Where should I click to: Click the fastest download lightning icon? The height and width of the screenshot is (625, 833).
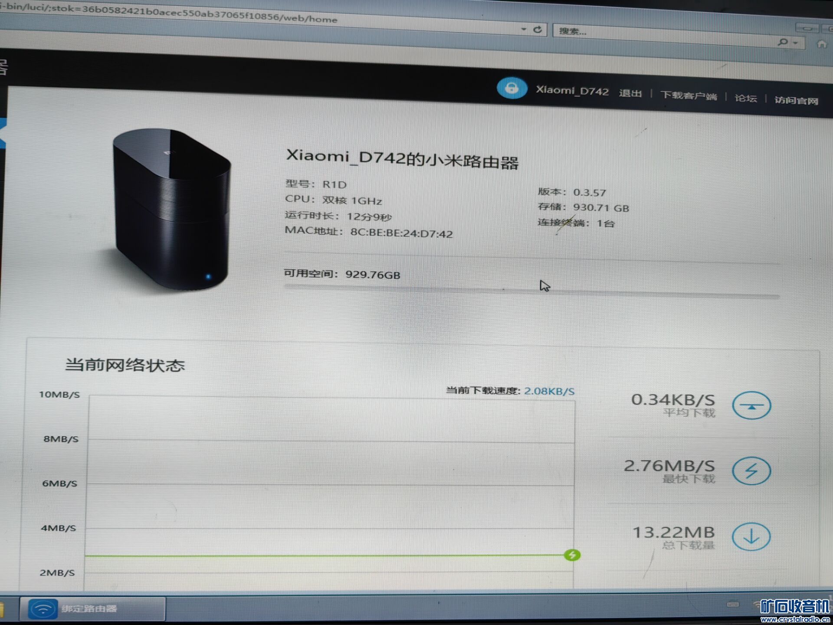[x=751, y=471]
